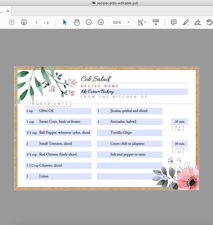Viewport: 213px width, 225px height.
Task: Click Jicama, peeled and sliced field
Action: (136, 111)
